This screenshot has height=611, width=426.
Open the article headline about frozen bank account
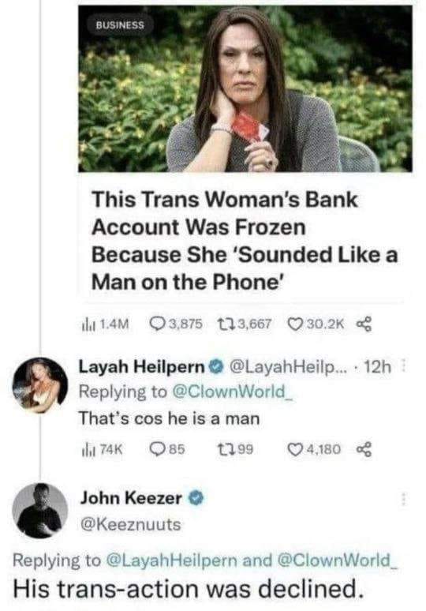pyautogui.click(x=245, y=241)
